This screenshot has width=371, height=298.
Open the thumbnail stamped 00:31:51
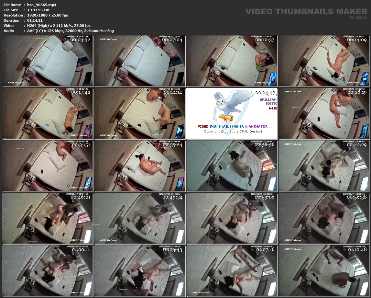[48, 166]
